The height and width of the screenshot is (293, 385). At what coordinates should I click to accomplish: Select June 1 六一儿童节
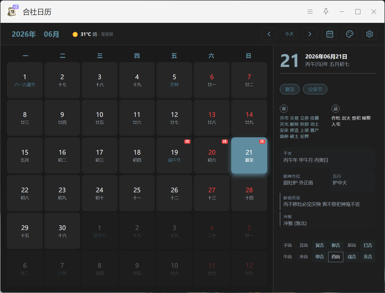[25, 80]
